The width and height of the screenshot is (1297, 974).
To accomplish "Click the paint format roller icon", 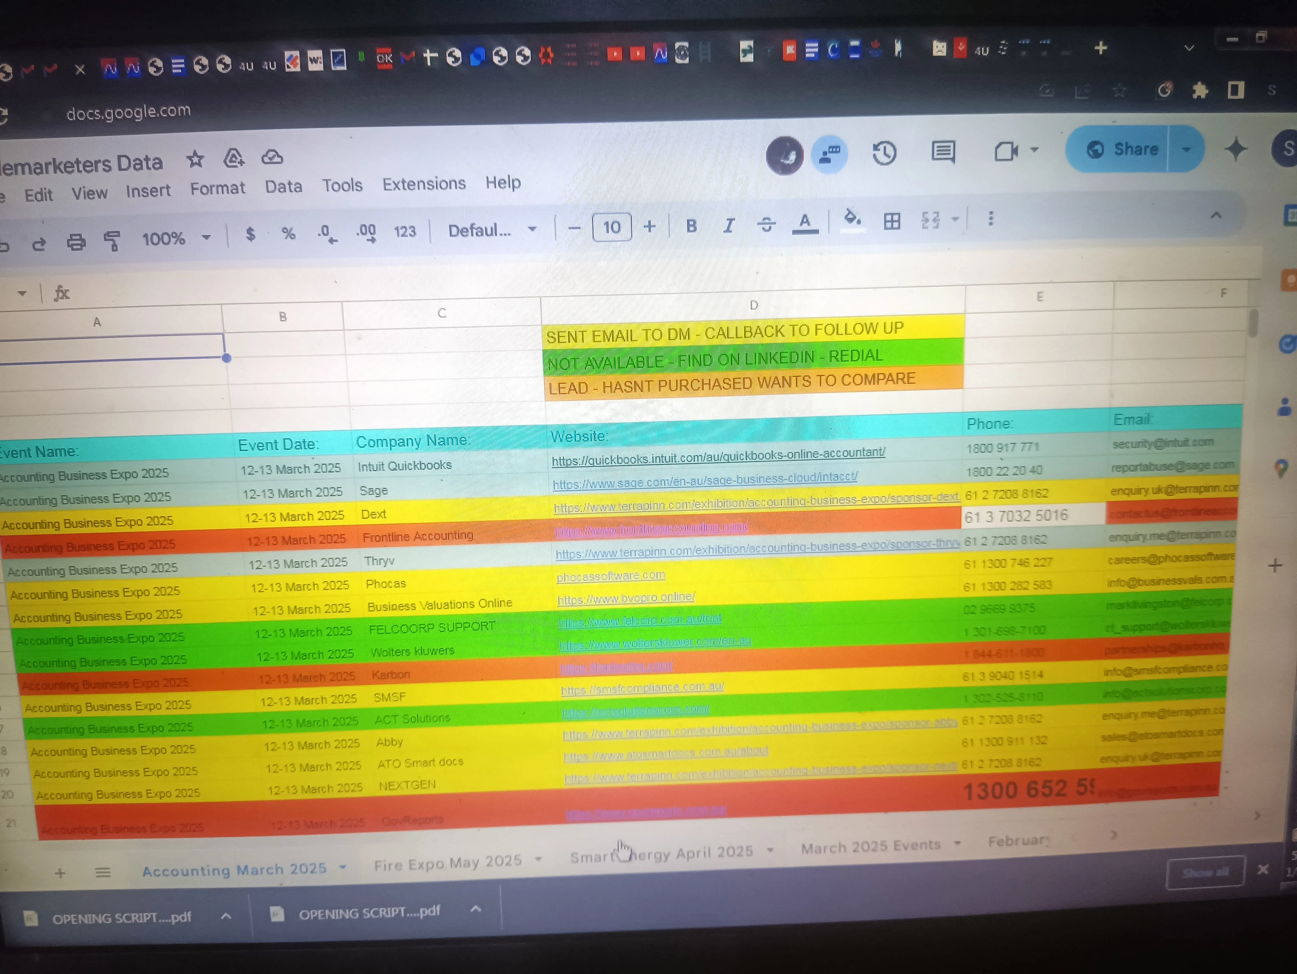I will click(x=111, y=240).
